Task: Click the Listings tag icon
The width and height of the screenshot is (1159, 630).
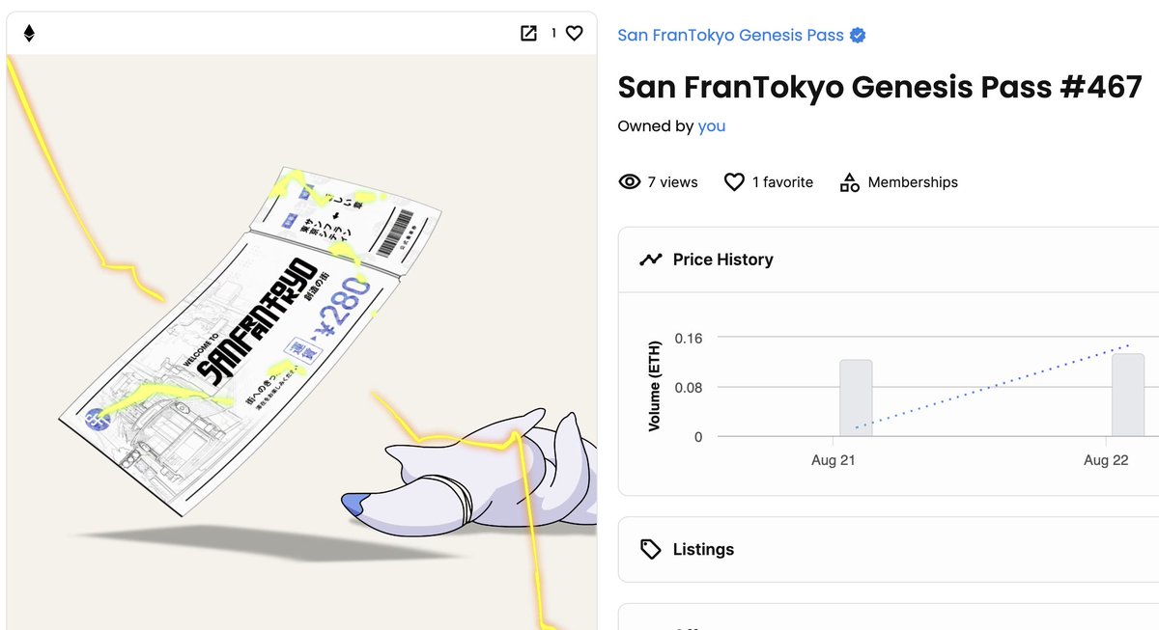Action: [x=651, y=549]
